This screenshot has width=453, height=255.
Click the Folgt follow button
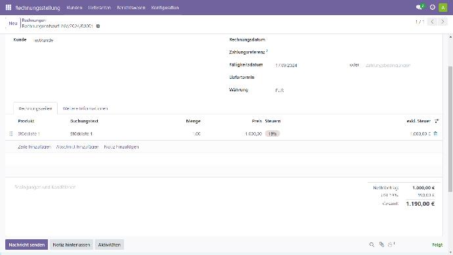pyautogui.click(x=437, y=244)
